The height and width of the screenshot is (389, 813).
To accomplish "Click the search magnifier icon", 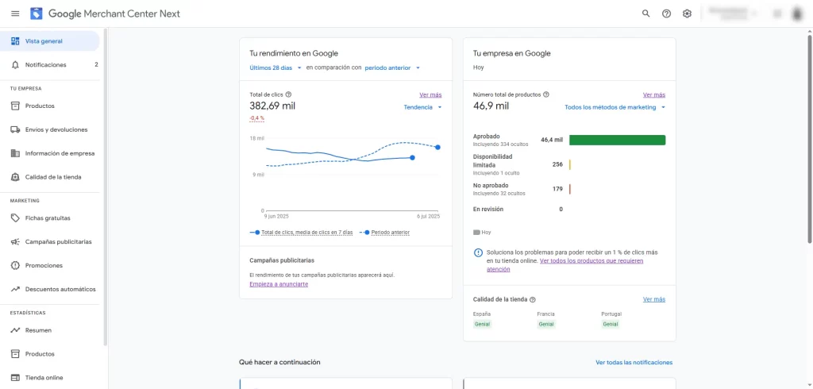I will tap(645, 14).
